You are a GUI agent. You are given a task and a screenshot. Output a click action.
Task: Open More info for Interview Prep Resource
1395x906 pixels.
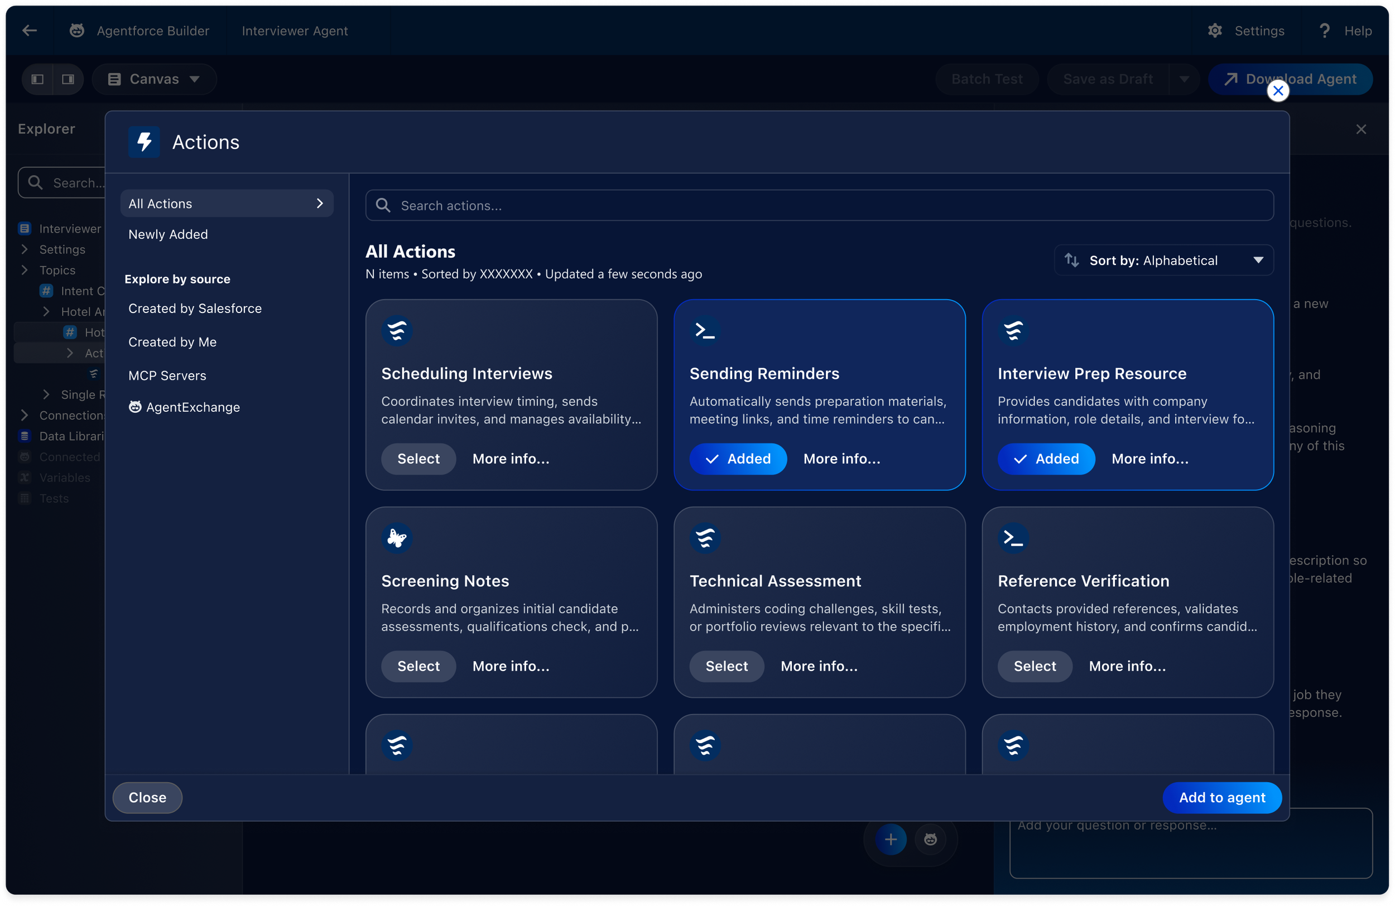click(x=1150, y=458)
